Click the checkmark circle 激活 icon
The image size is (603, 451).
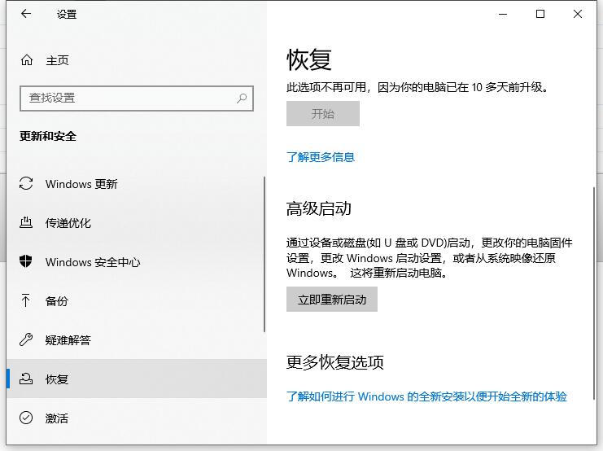point(26,418)
